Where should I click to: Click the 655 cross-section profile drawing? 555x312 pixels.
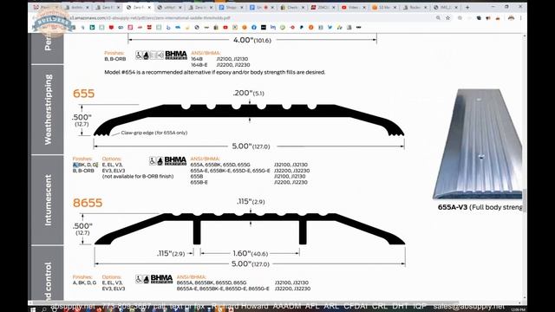(249, 120)
